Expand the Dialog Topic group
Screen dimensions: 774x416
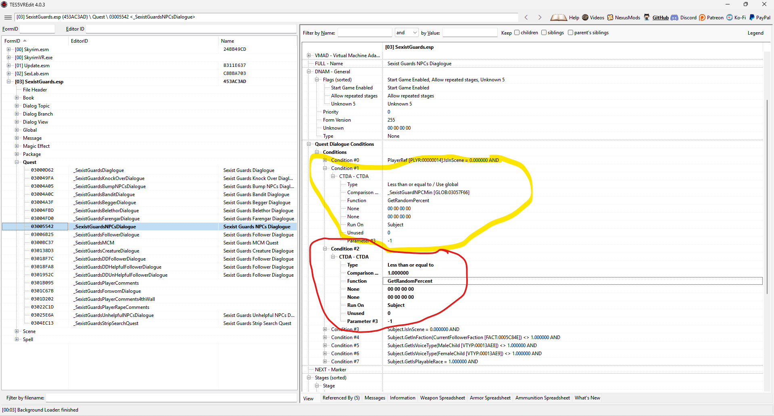[x=17, y=106]
